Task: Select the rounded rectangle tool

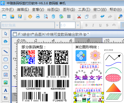Action: tap(6, 59)
